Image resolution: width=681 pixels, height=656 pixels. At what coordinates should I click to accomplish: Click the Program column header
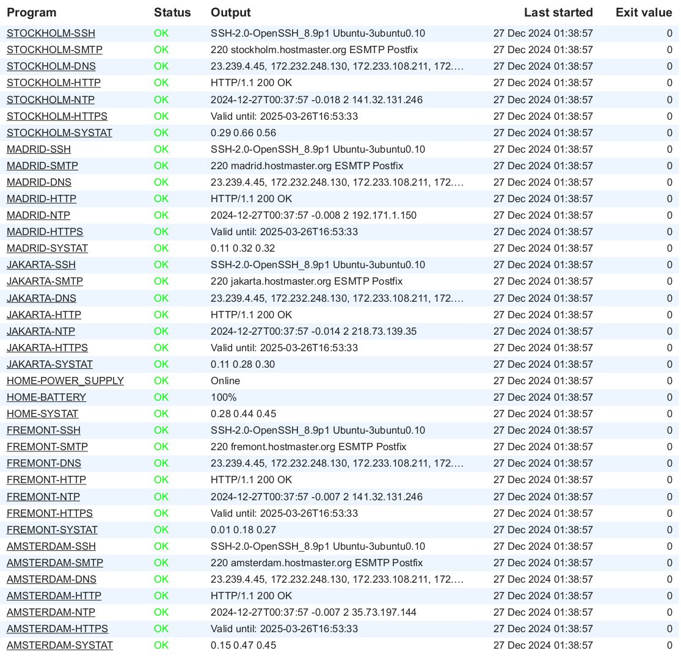click(x=32, y=12)
